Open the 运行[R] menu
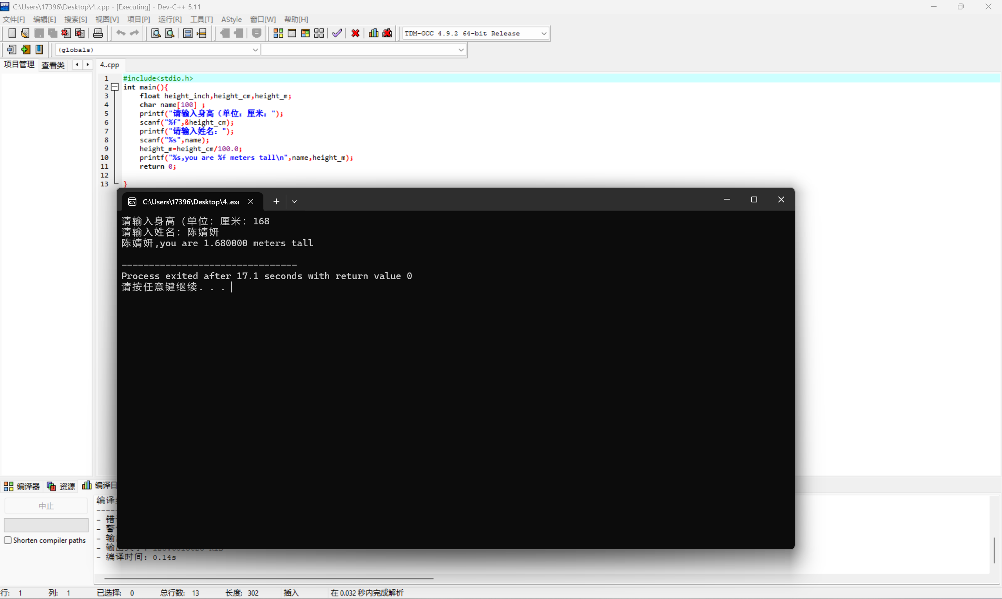The width and height of the screenshot is (1002, 599). pos(170,19)
